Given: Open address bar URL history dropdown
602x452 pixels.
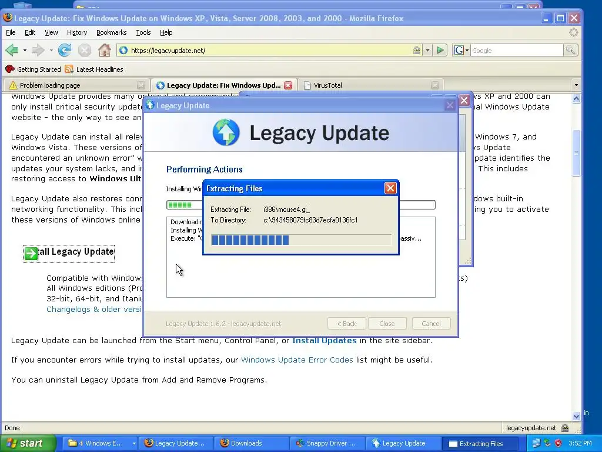Looking at the screenshot, I should 427,51.
